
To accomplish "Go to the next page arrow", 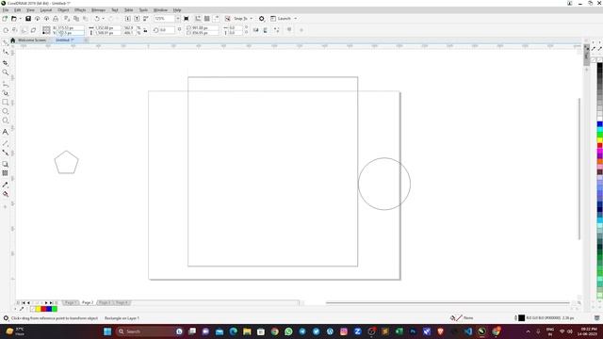I will (x=46, y=303).
